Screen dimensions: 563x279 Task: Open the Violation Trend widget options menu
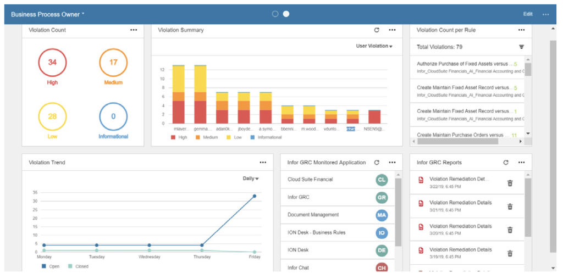click(263, 163)
